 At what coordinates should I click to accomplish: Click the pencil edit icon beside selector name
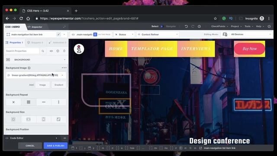tap(58, 35)
